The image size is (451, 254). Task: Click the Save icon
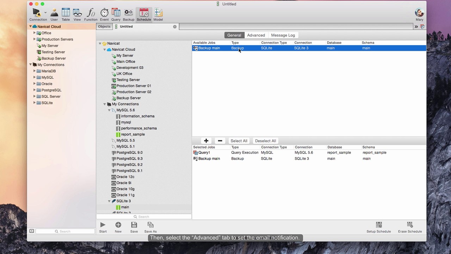(x=134, y=225)
